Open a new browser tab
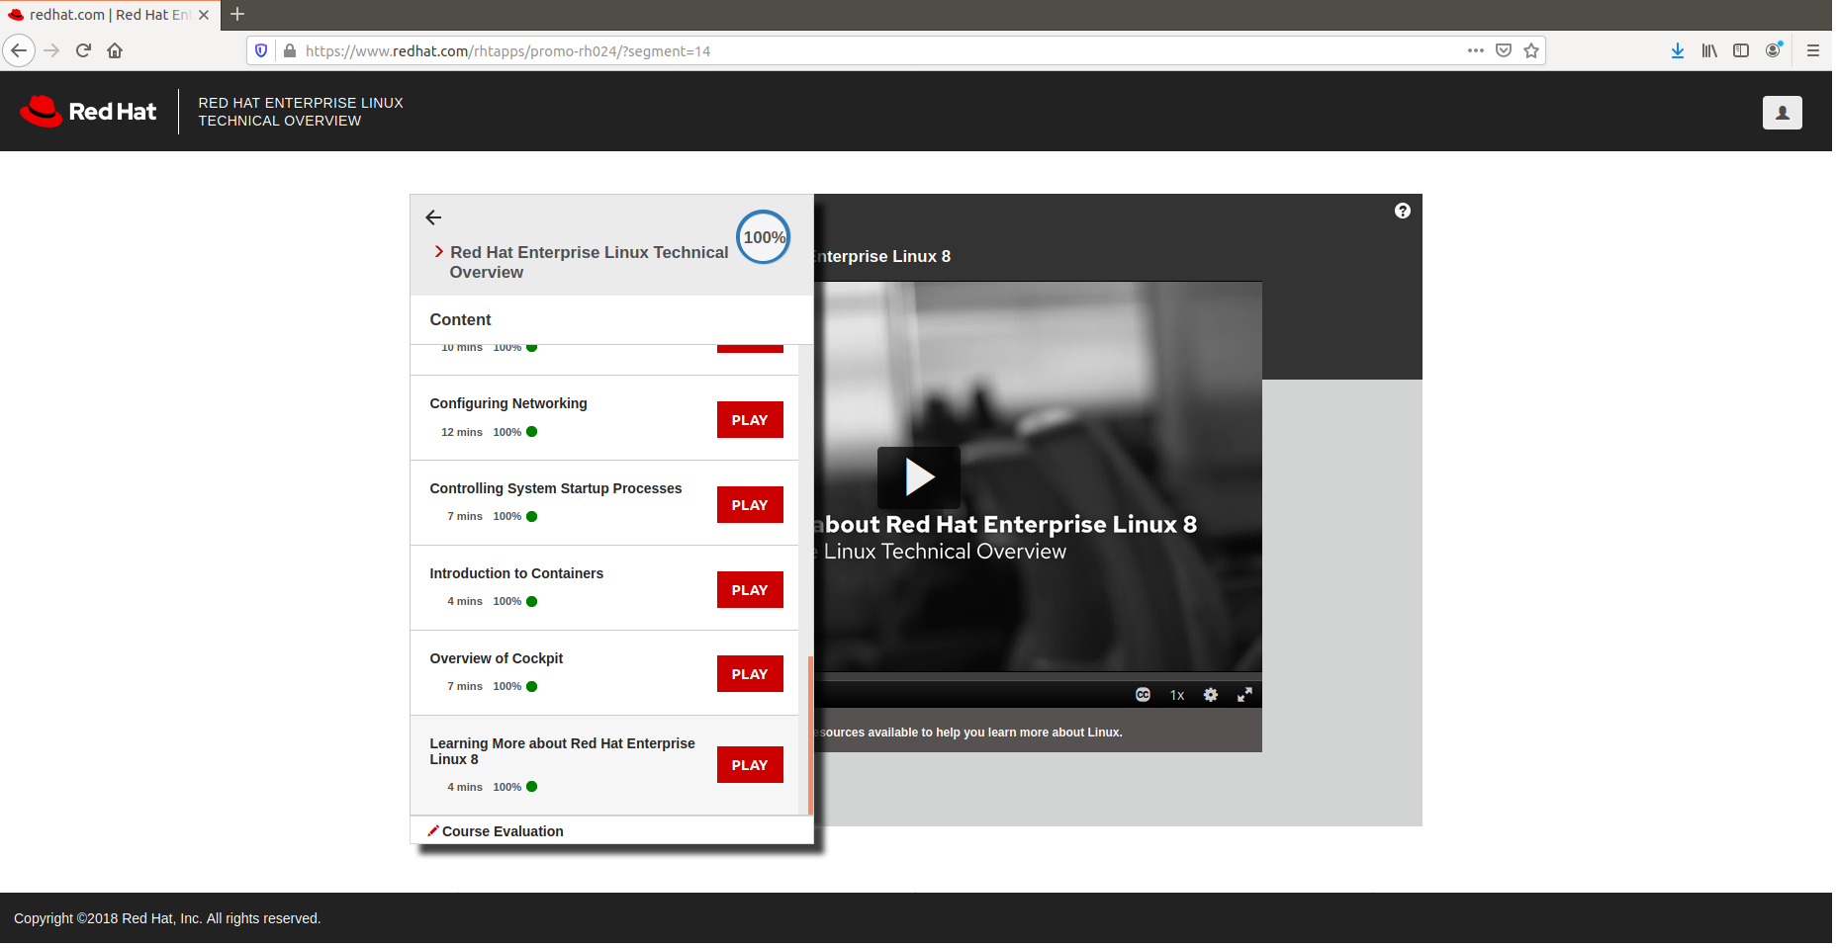The height and width of the screenshot is (948, 1837). click(237, 14)
